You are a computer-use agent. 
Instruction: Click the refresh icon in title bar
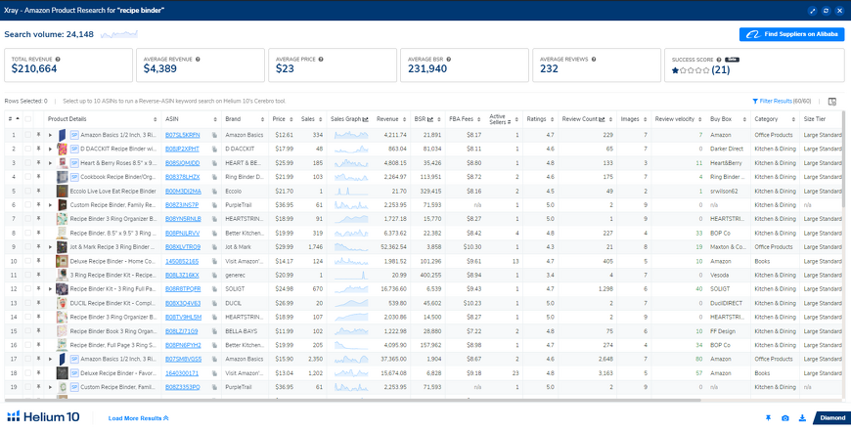(x=826, y=11)
